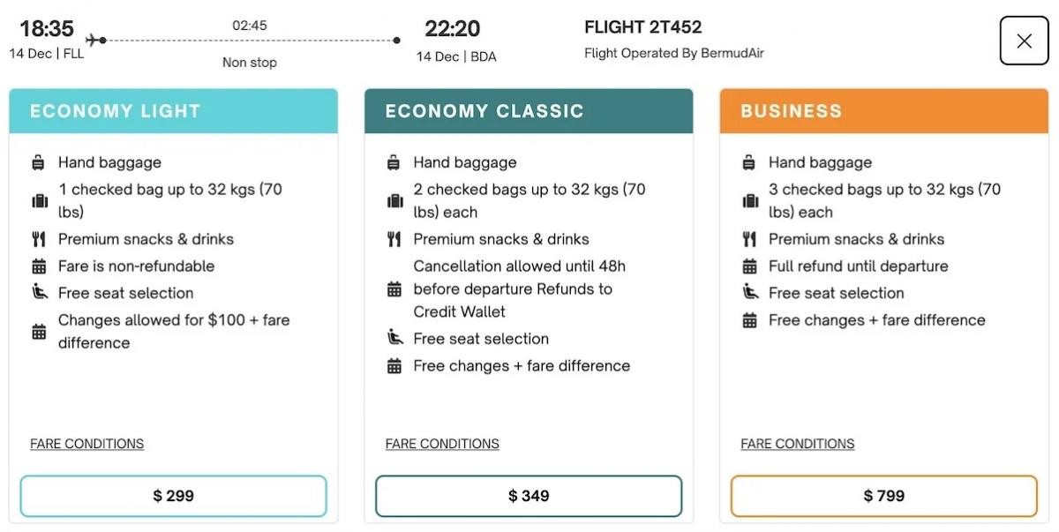The image size is (1059, 532).
Task: Pick the $ 799 Business fare
Action: pos(884,496)
